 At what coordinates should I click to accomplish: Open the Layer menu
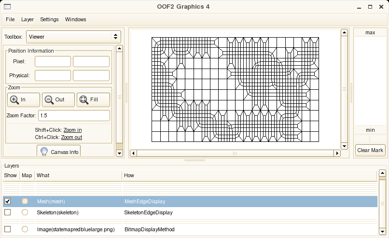click(28, 19)
